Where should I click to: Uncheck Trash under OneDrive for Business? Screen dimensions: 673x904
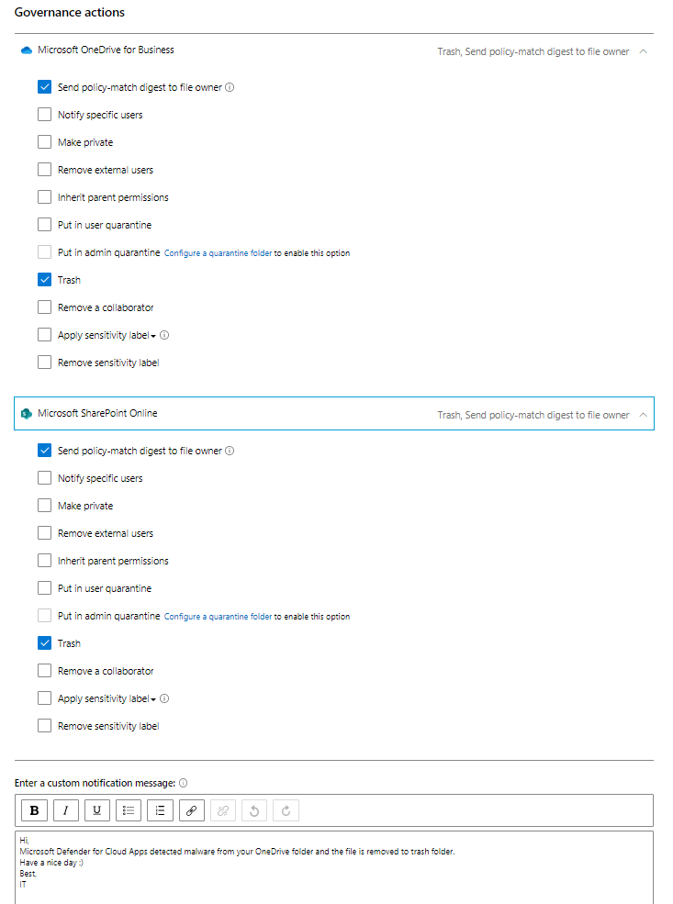pos(45,280)
